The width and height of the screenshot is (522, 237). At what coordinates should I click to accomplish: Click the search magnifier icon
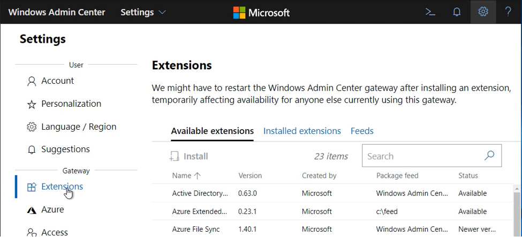(489, 156)
